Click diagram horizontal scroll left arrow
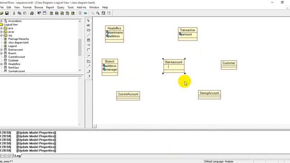Image resolution: width=290 pixels, height=163 pixels. tap(95, 126)
